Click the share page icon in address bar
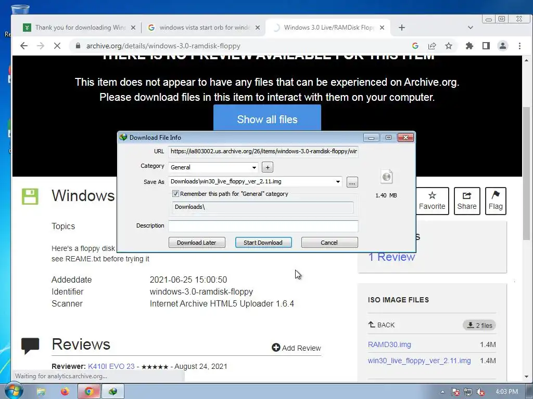 [x=432, y=46]
